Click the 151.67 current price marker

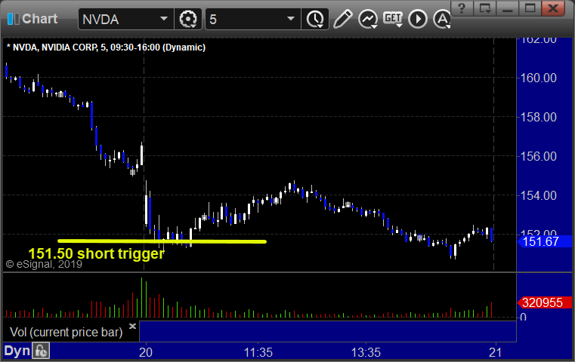[x=544, y=241]
